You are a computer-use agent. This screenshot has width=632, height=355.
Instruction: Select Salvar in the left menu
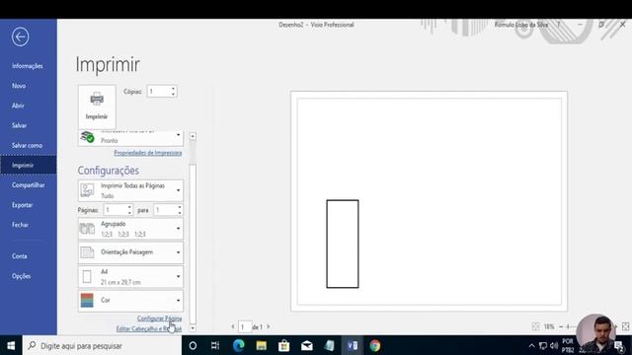coord(20,125)
